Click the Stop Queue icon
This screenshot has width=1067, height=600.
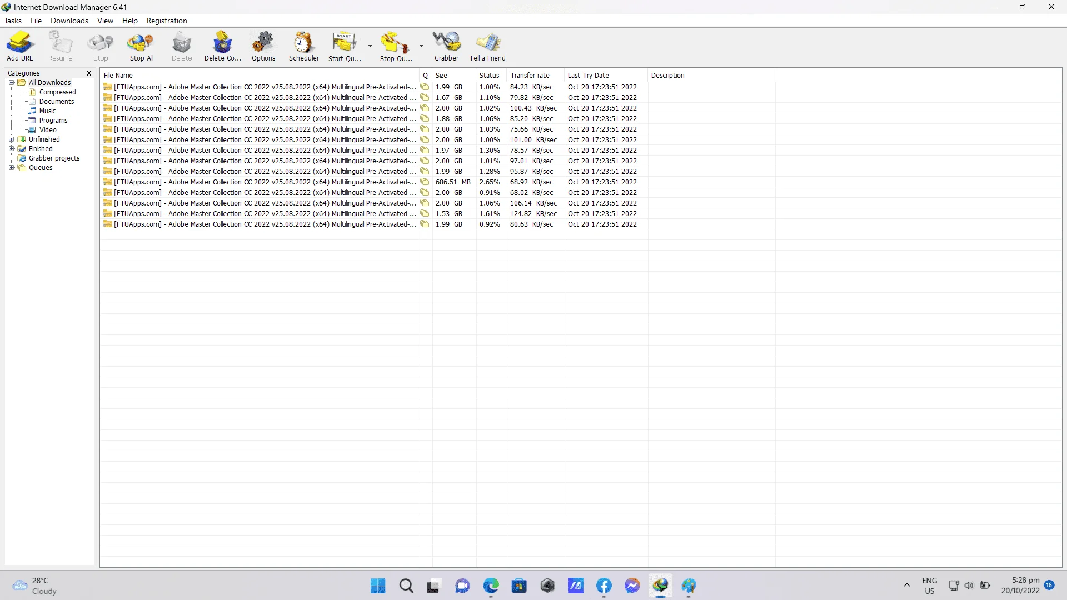(396, 46)
